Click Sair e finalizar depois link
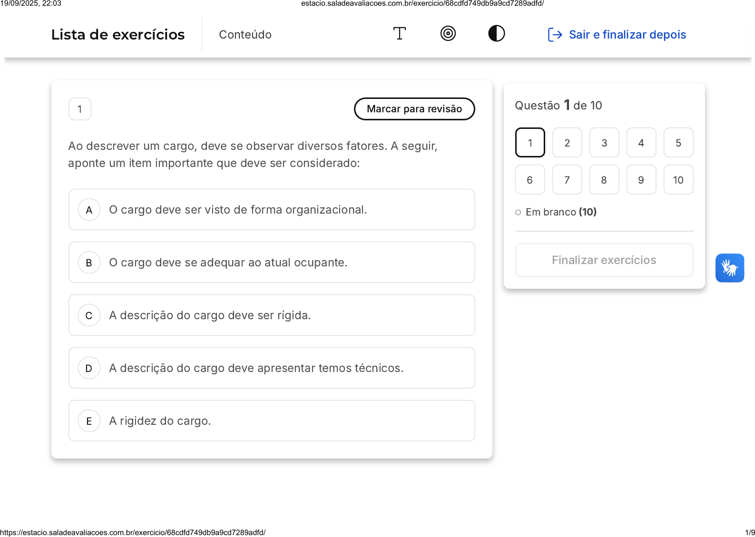755x537 pixels. point(627,35)
